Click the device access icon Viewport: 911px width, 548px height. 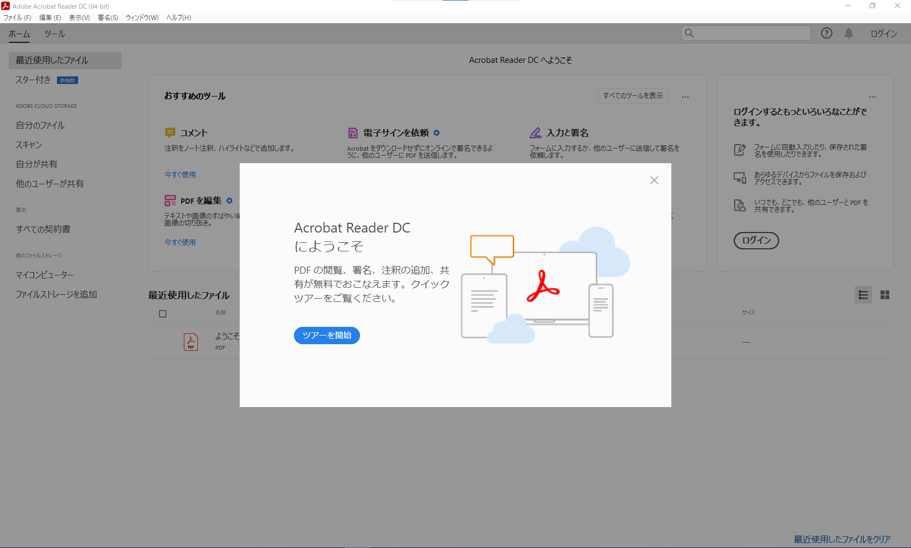[740, 178]
